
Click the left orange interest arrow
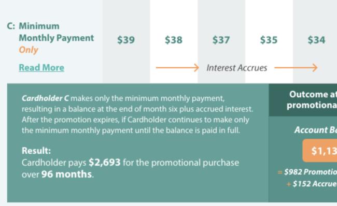click(x=177, y=68)
